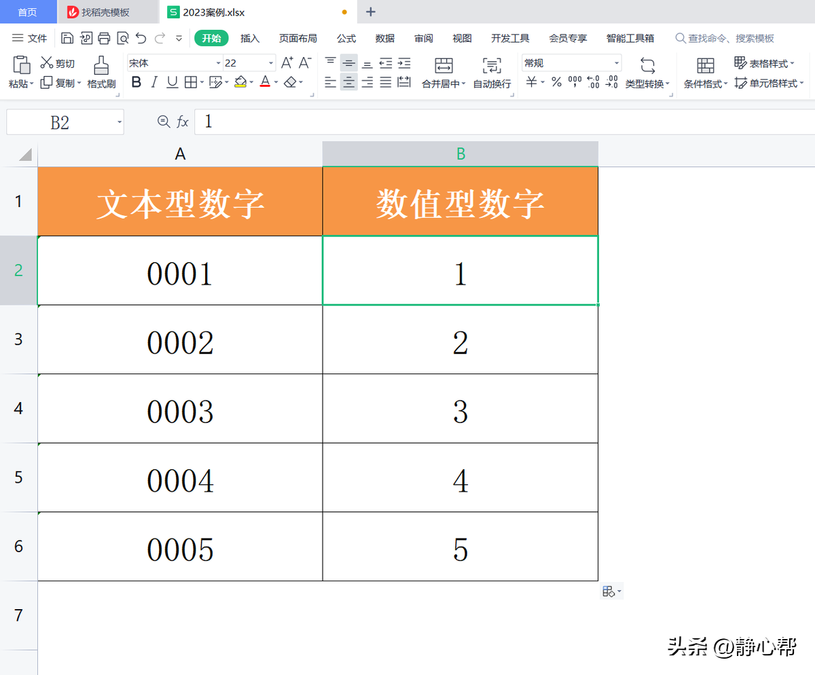Click the Merge and Center 合并居中 icon
Image resolution: width=815 pixels, height=675 pixels.
point(444,66)
